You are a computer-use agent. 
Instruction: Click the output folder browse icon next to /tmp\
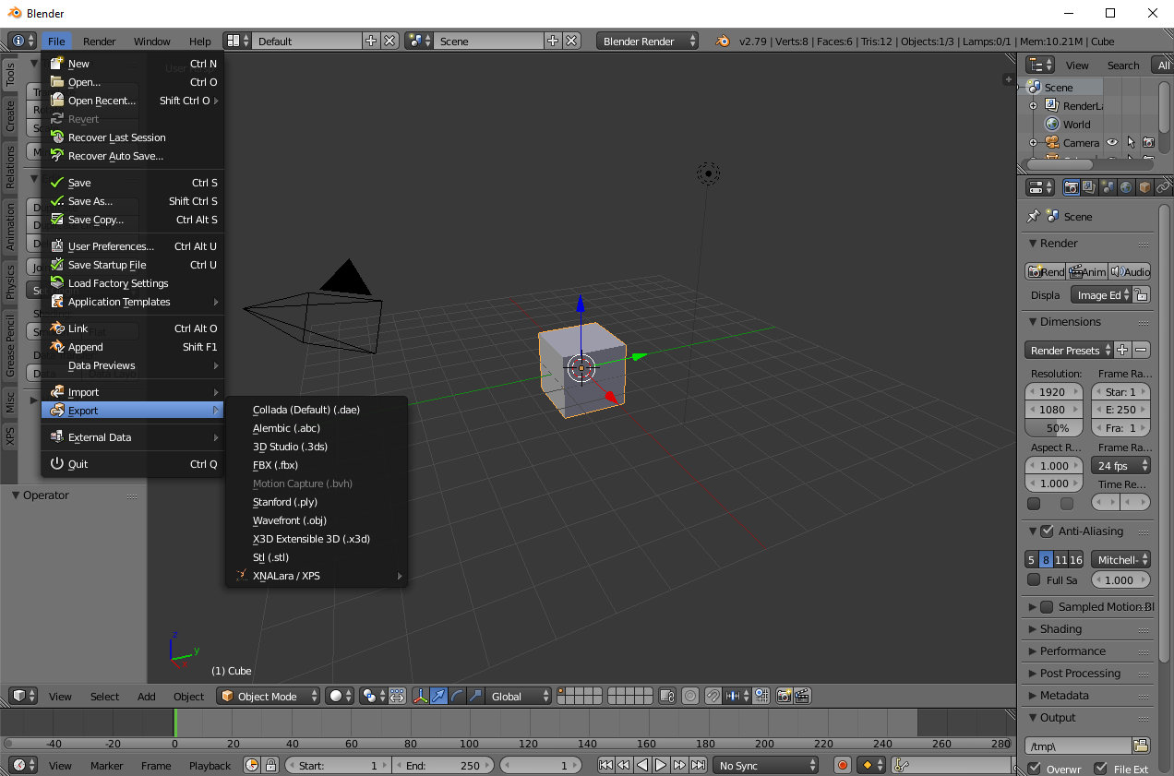tap(1141, 745)
